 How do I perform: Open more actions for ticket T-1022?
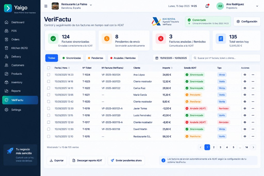click(253, 88)
